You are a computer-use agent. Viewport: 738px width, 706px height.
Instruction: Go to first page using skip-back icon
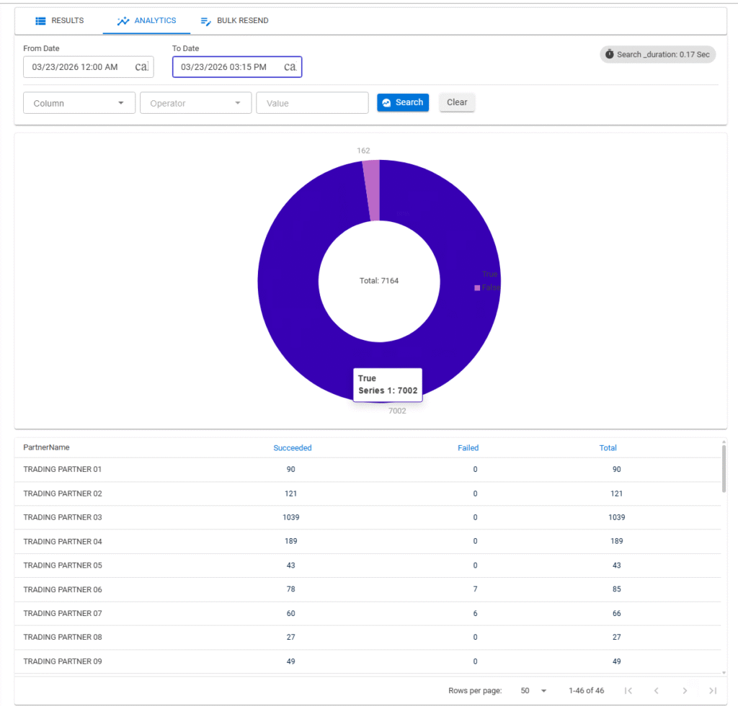pyautogui.click(x=628, y=690)
